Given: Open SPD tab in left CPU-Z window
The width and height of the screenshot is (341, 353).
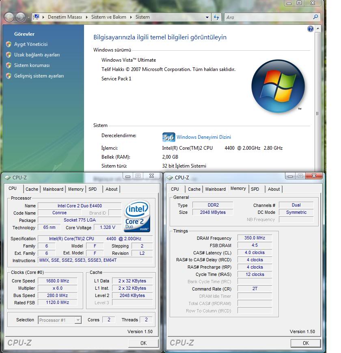Looking at the screenshot, I should tap(93, 189).
